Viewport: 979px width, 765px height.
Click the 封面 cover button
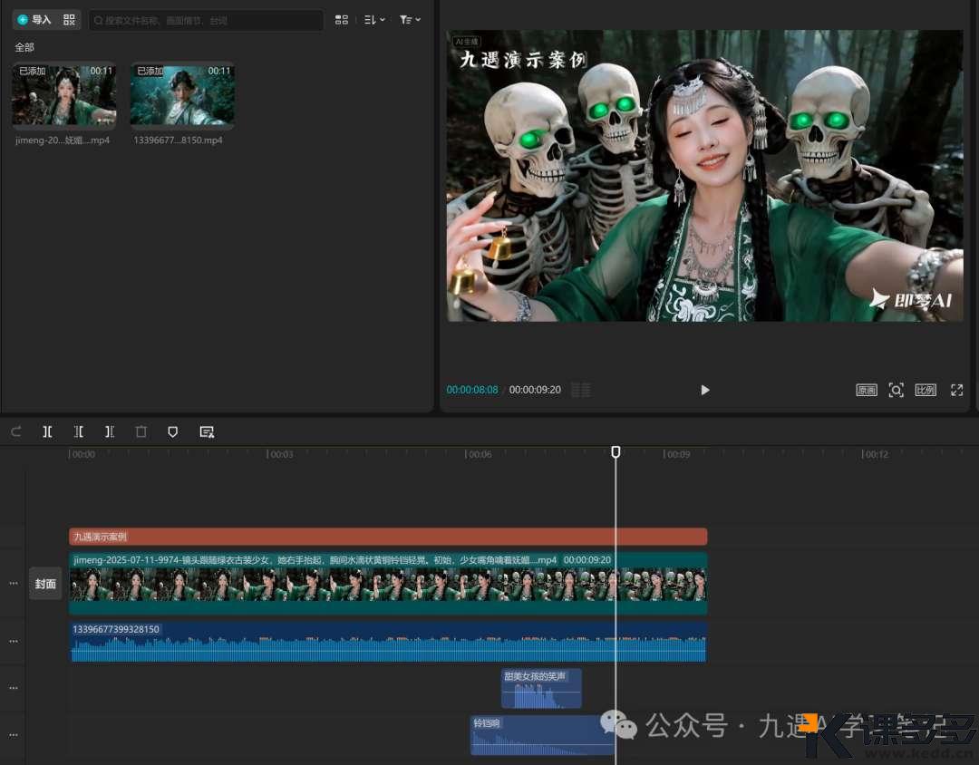(x=45, y=584)
